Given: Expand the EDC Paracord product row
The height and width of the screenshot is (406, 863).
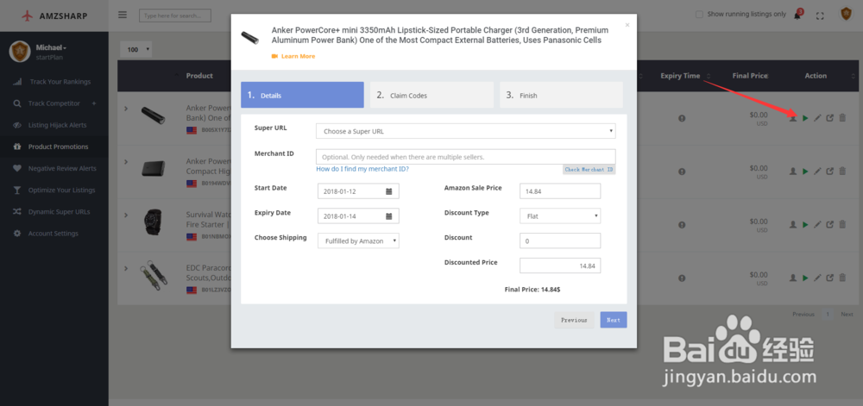Looking at the screenshot, I should pos(126,268).
